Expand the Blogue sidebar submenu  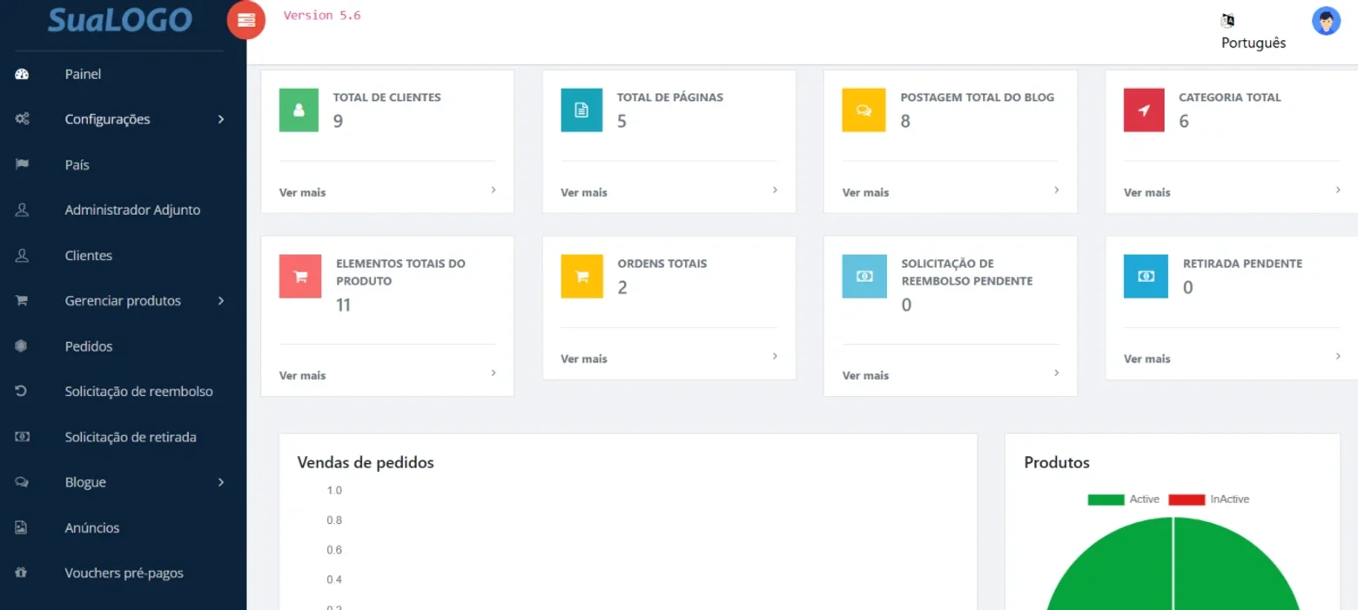point(124,482)
